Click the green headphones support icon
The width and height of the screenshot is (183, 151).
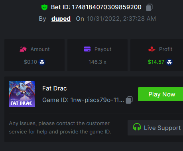pos(137,127)
